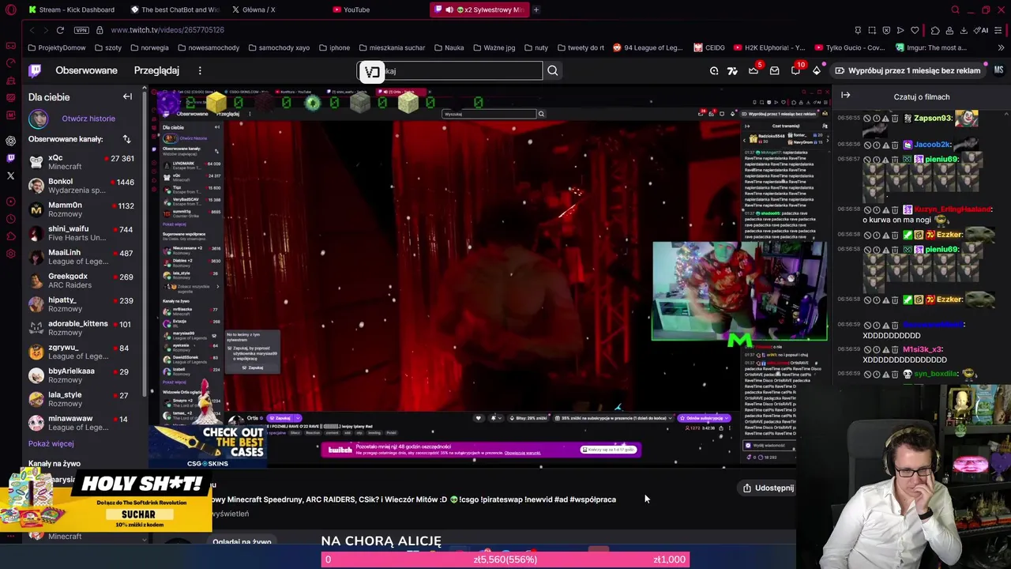The image size is (1011, 569).
Task: Open the Opera menu logo
Action: pos(10,10)
